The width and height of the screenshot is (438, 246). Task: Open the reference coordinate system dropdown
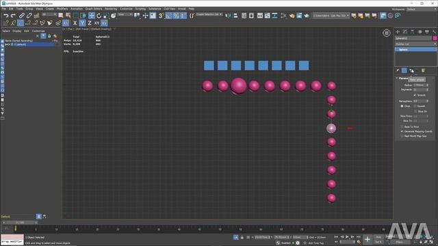click(125, 14)
